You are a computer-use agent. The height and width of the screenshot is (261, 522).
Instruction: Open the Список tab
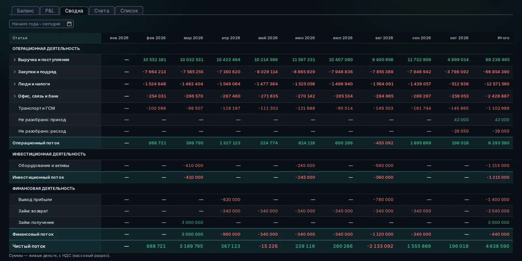pyautogui.click(x=129, y=11)
